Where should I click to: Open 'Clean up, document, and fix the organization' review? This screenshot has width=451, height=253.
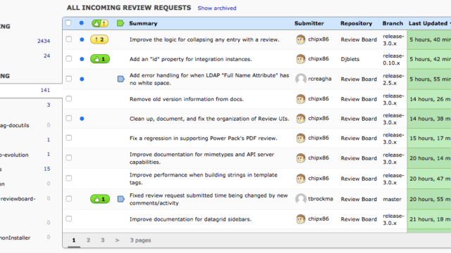[209, 119]
